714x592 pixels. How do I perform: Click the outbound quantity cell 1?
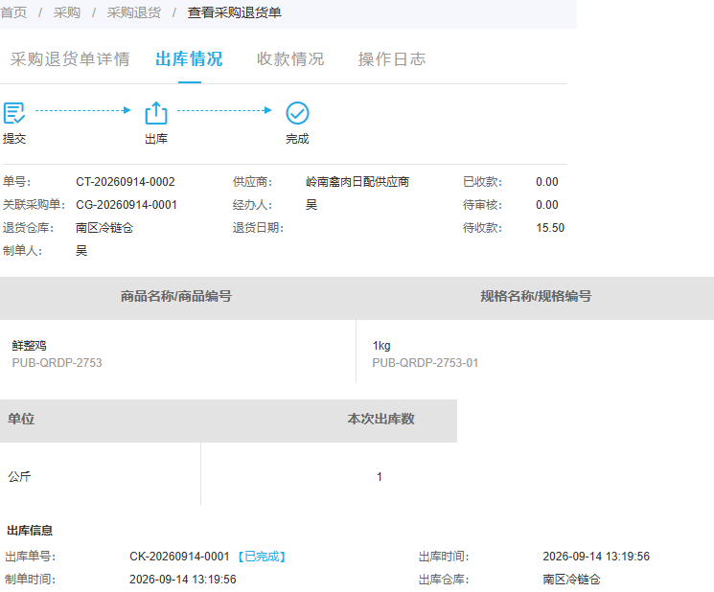coord(380,477)
